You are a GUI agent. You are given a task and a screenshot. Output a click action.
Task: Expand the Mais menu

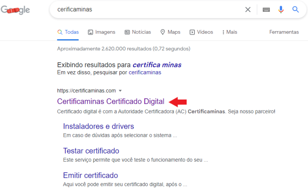(x=229, y=32)
